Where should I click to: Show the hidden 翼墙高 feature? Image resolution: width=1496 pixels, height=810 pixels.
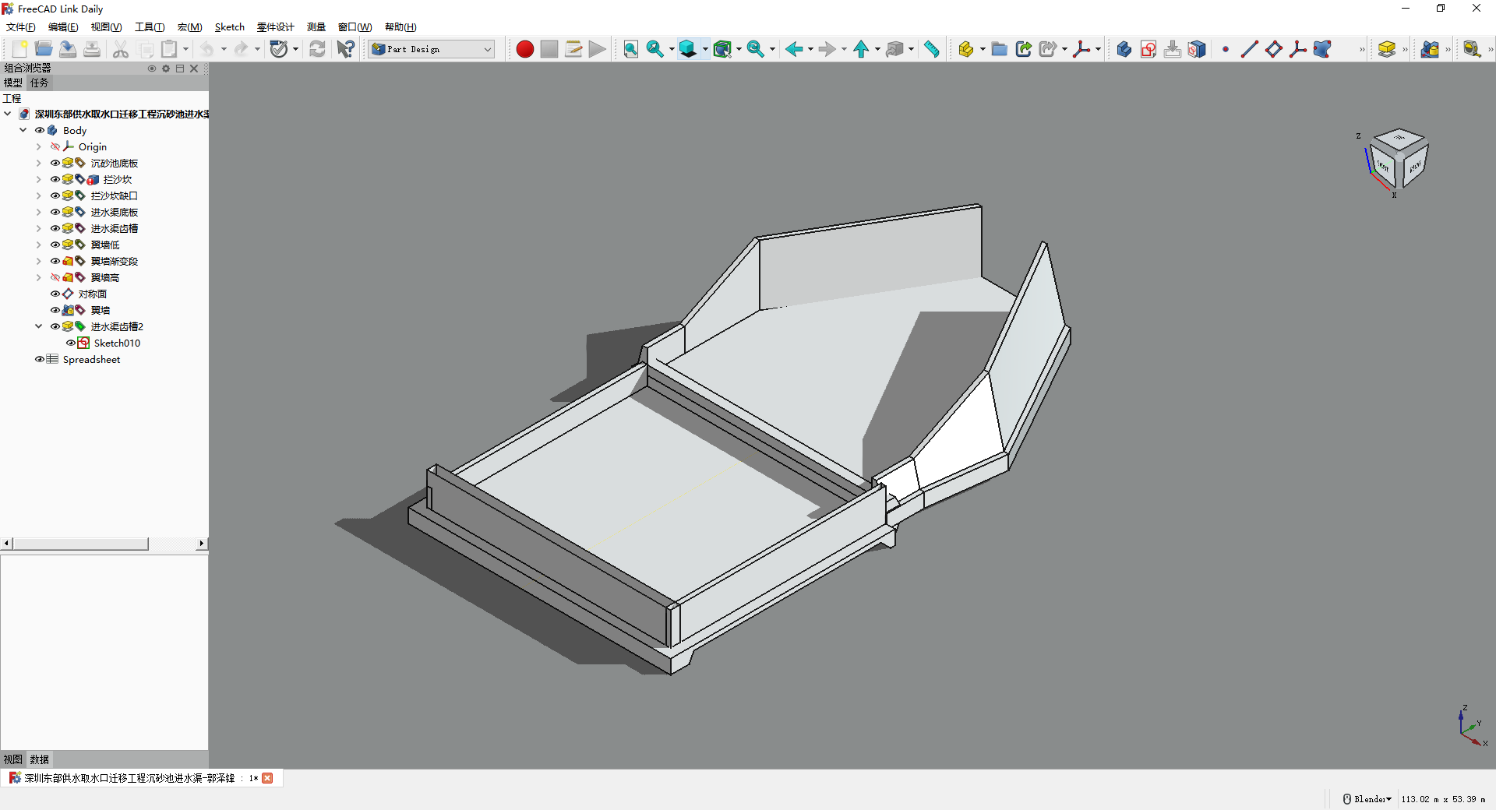point(55,278)
